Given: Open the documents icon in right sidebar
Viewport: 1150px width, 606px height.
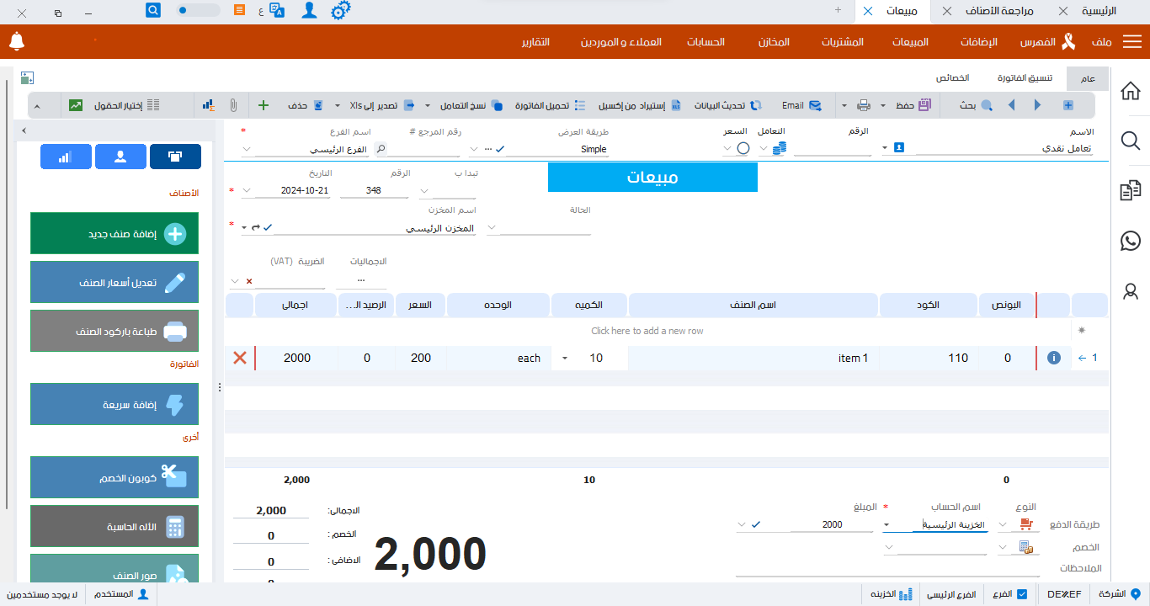Looking at the screenshot, I should 1131,191.
